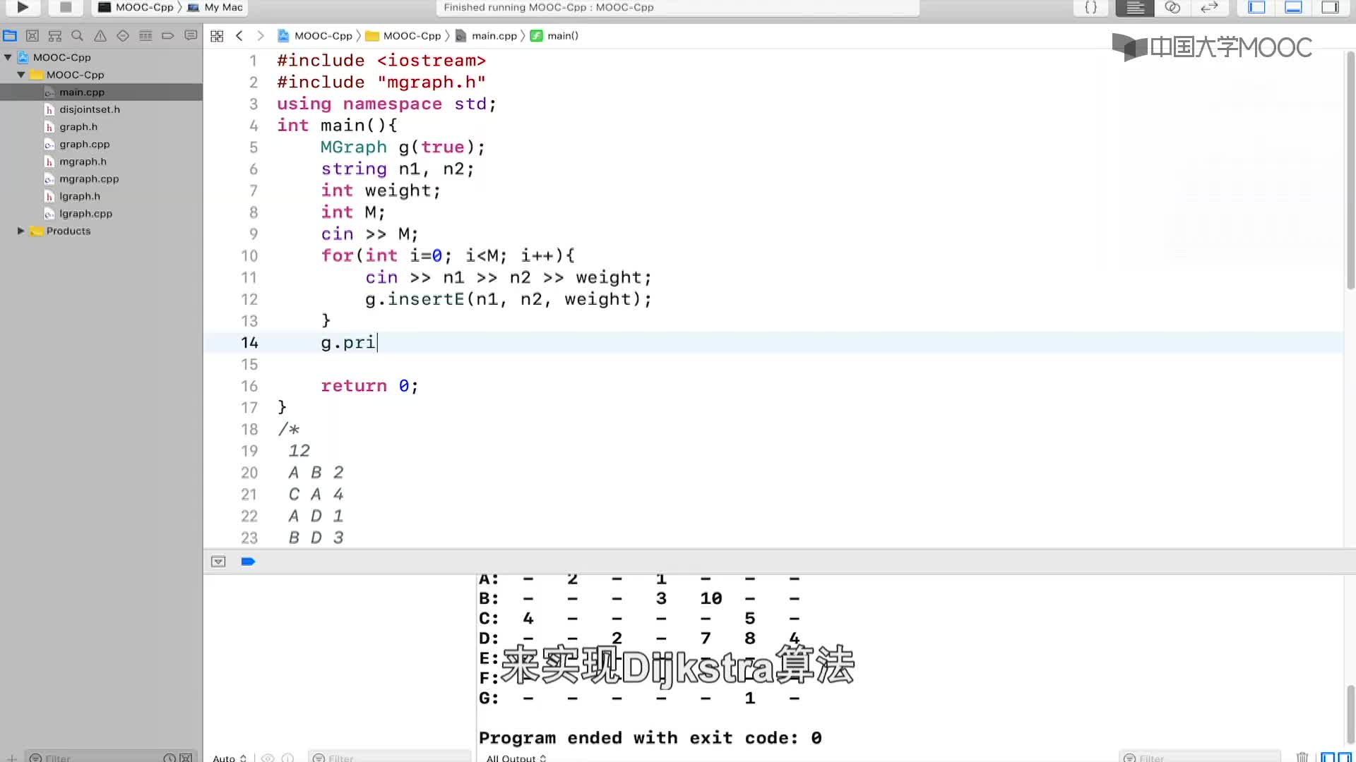1356x762 pixels.
Task: Click the console Filter field
Action: 1200,758
